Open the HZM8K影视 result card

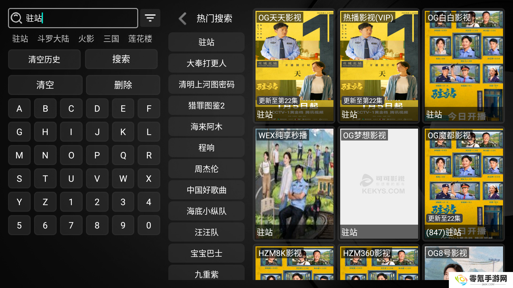pyautogui.click(x=294, y=262)
